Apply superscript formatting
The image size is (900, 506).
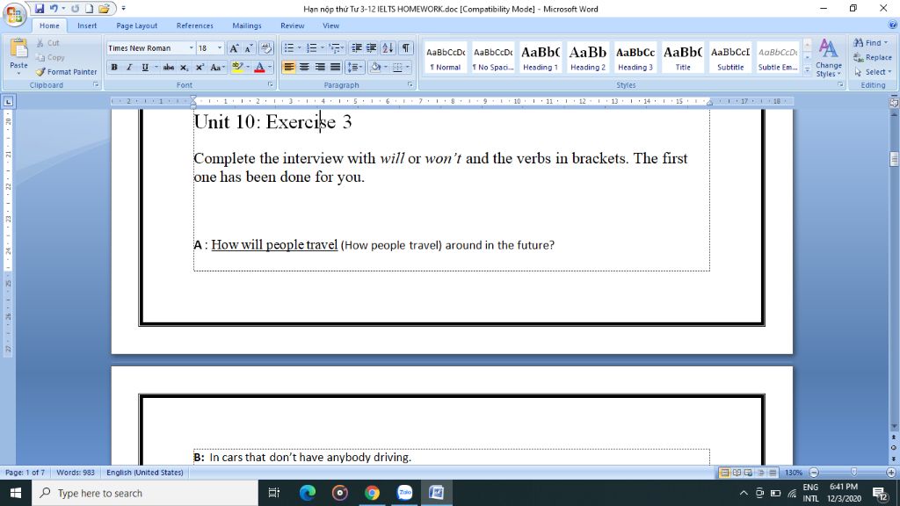tap(200, 67)
